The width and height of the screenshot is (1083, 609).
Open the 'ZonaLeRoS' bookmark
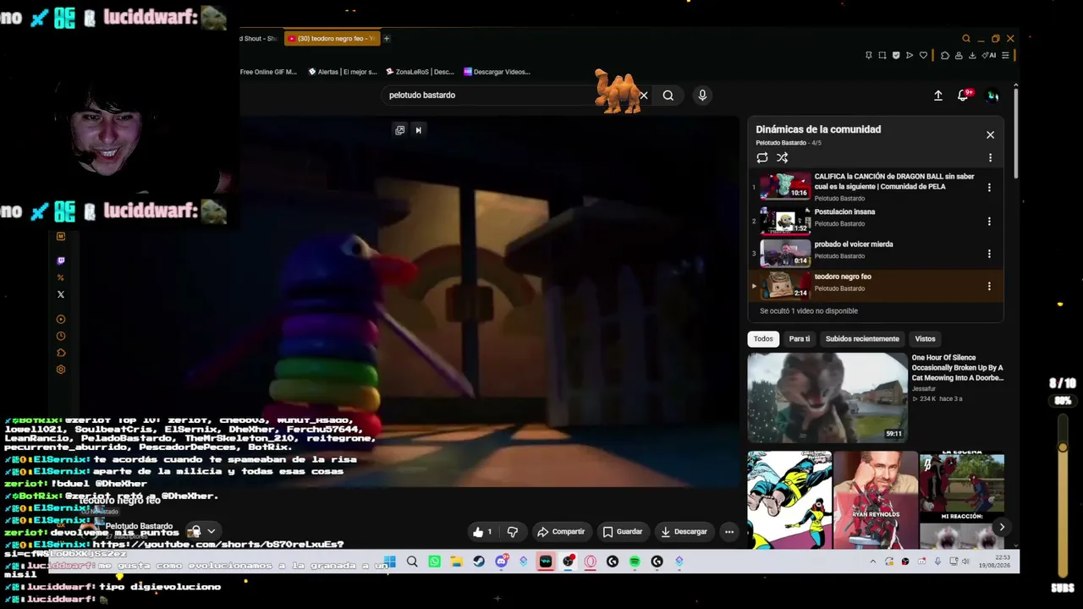point(420,72)
